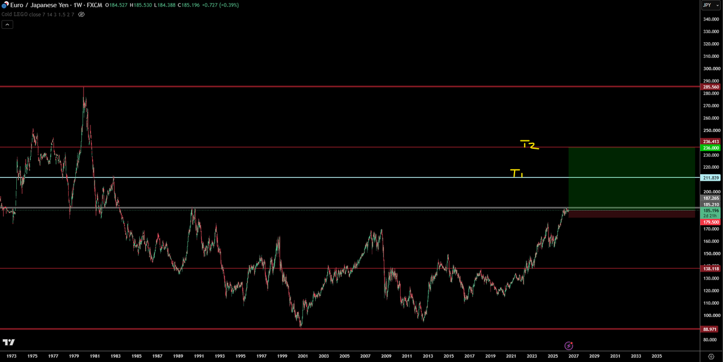The height and width of the screenshot is (362, 723).
Task: Select the Cold LEGO indicator legend name
Action: pyautogui.click(x=15, y=14)
